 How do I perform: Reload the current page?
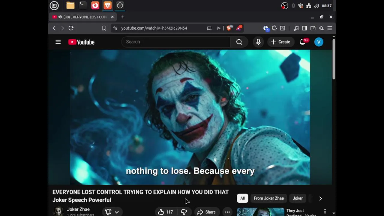[x=71, y=28]
